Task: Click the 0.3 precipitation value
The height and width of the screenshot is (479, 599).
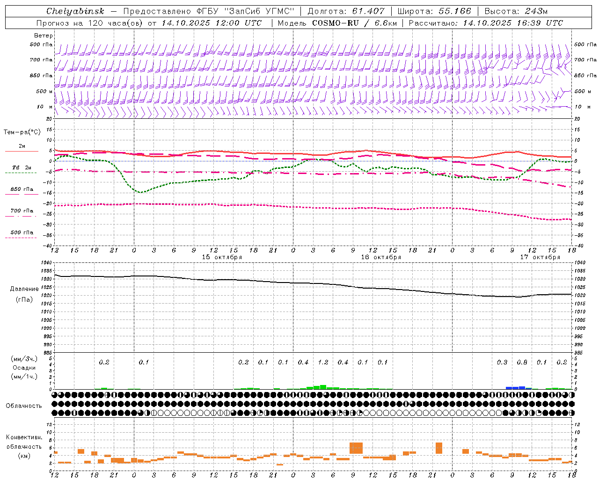Action: coord(502,363)
